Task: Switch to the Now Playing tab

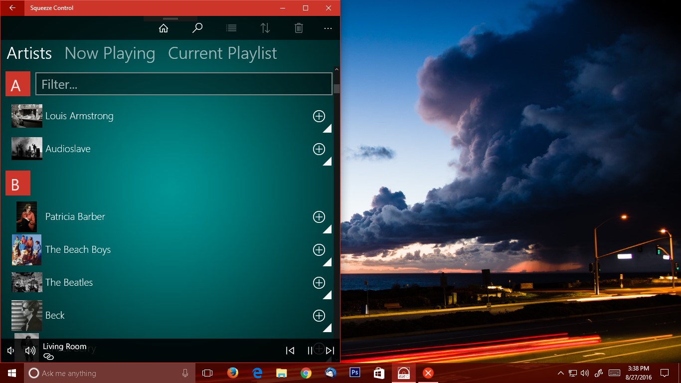Action: 110,53
